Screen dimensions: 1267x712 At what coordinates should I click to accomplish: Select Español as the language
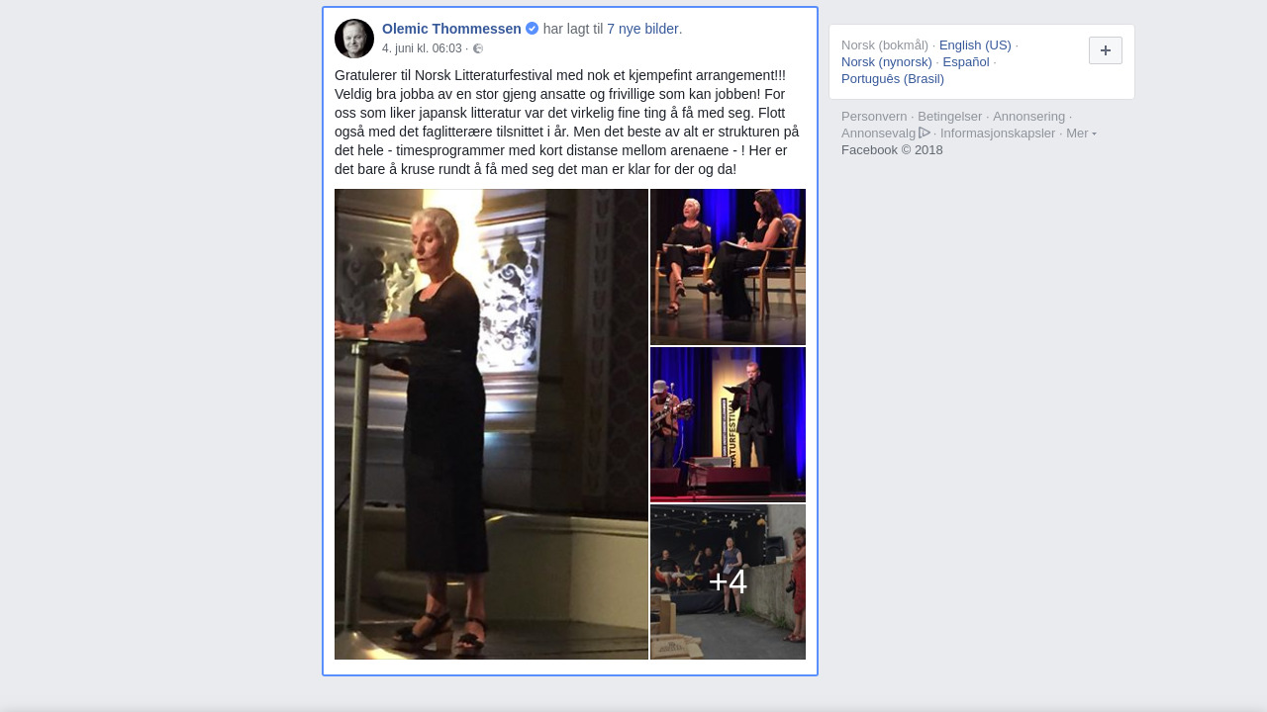coord(966,62)
